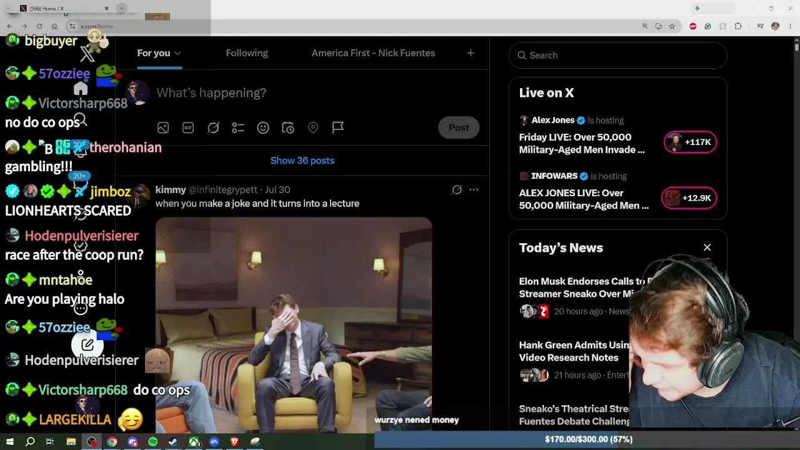Viewport: 800px width, 450px height.
Task: Click the Search input on X
Action: click(618, 55)
